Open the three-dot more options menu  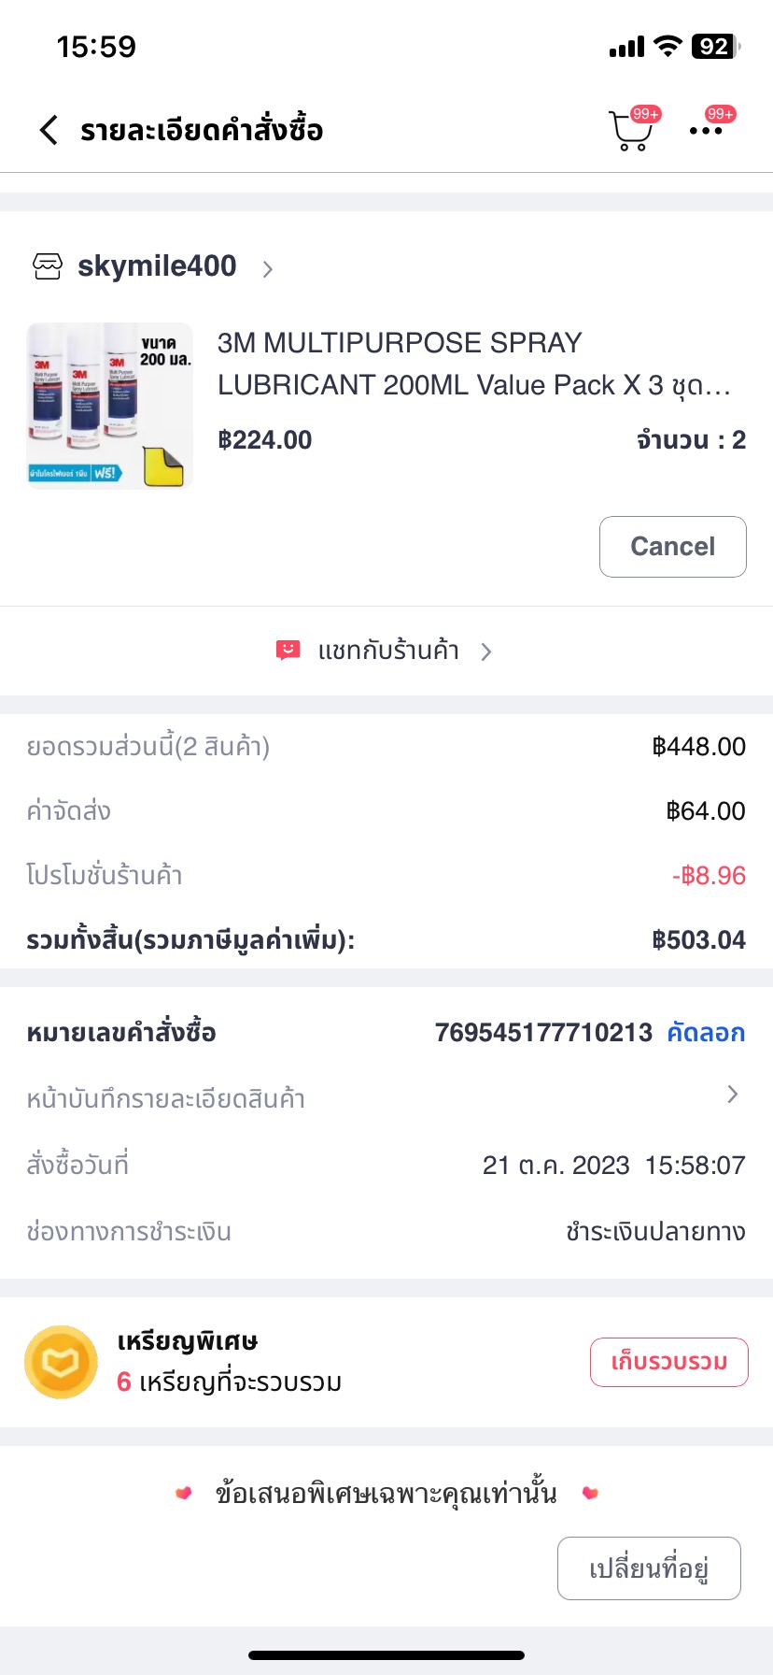(706, 131)
